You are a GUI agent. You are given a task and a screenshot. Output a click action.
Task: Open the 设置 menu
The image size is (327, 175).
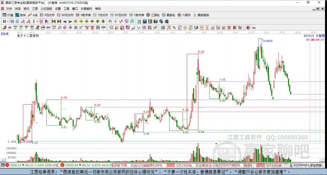point(58,9)
